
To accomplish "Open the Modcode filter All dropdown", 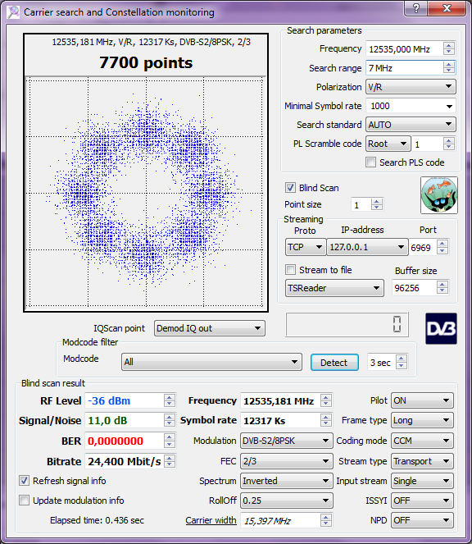I will (211, 362).
